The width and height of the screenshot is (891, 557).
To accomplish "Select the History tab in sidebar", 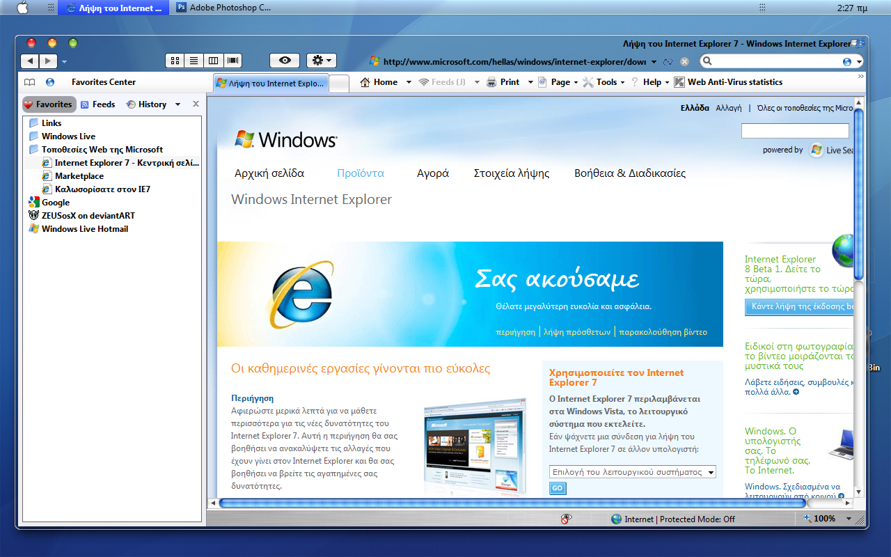I will (146, 104).
